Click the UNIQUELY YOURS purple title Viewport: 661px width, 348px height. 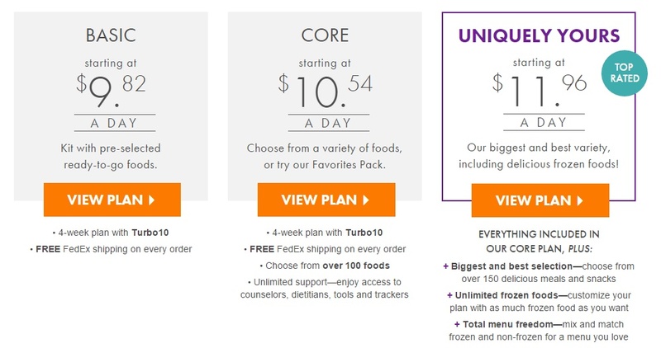coord(540,36)
